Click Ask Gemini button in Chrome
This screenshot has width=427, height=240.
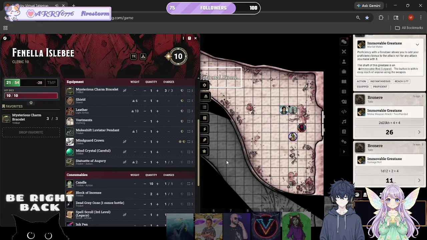pos(369,6)
